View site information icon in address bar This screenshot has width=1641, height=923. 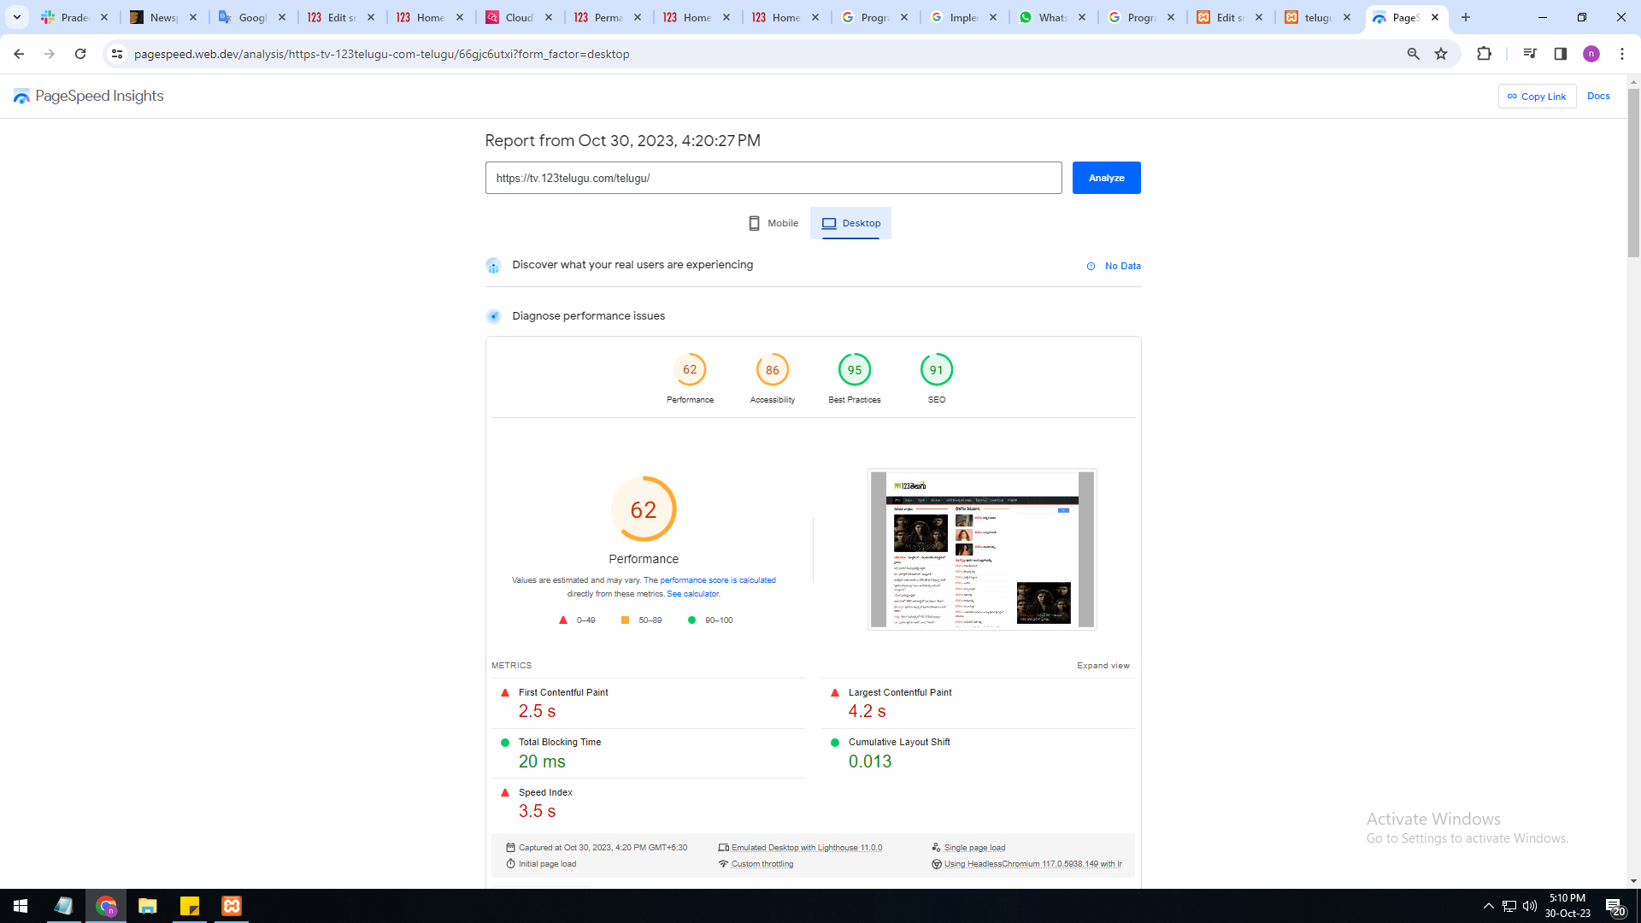[117, 54]
